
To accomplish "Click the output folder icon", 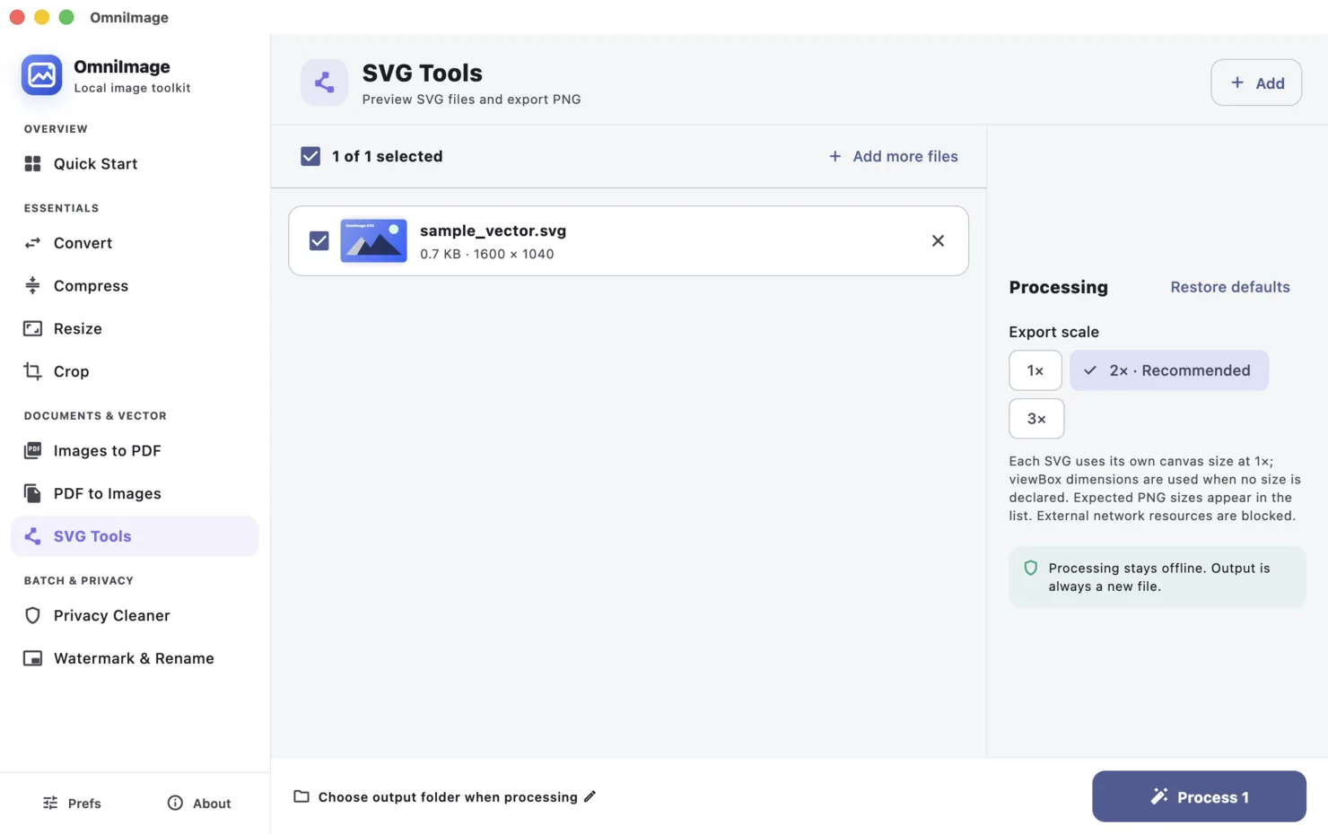I will tap(301, 796).
